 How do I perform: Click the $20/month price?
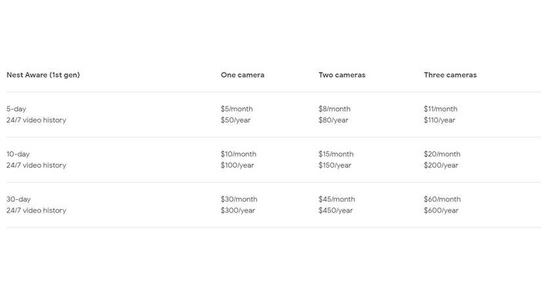pyautogui.click(x=442, y=154)
